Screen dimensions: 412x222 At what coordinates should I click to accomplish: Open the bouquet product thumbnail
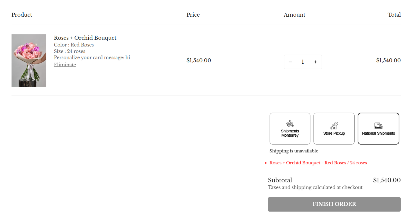(29, 61)
